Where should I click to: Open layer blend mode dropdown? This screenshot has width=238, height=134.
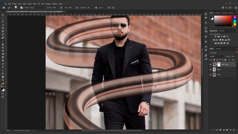click(x=217, y=56)
